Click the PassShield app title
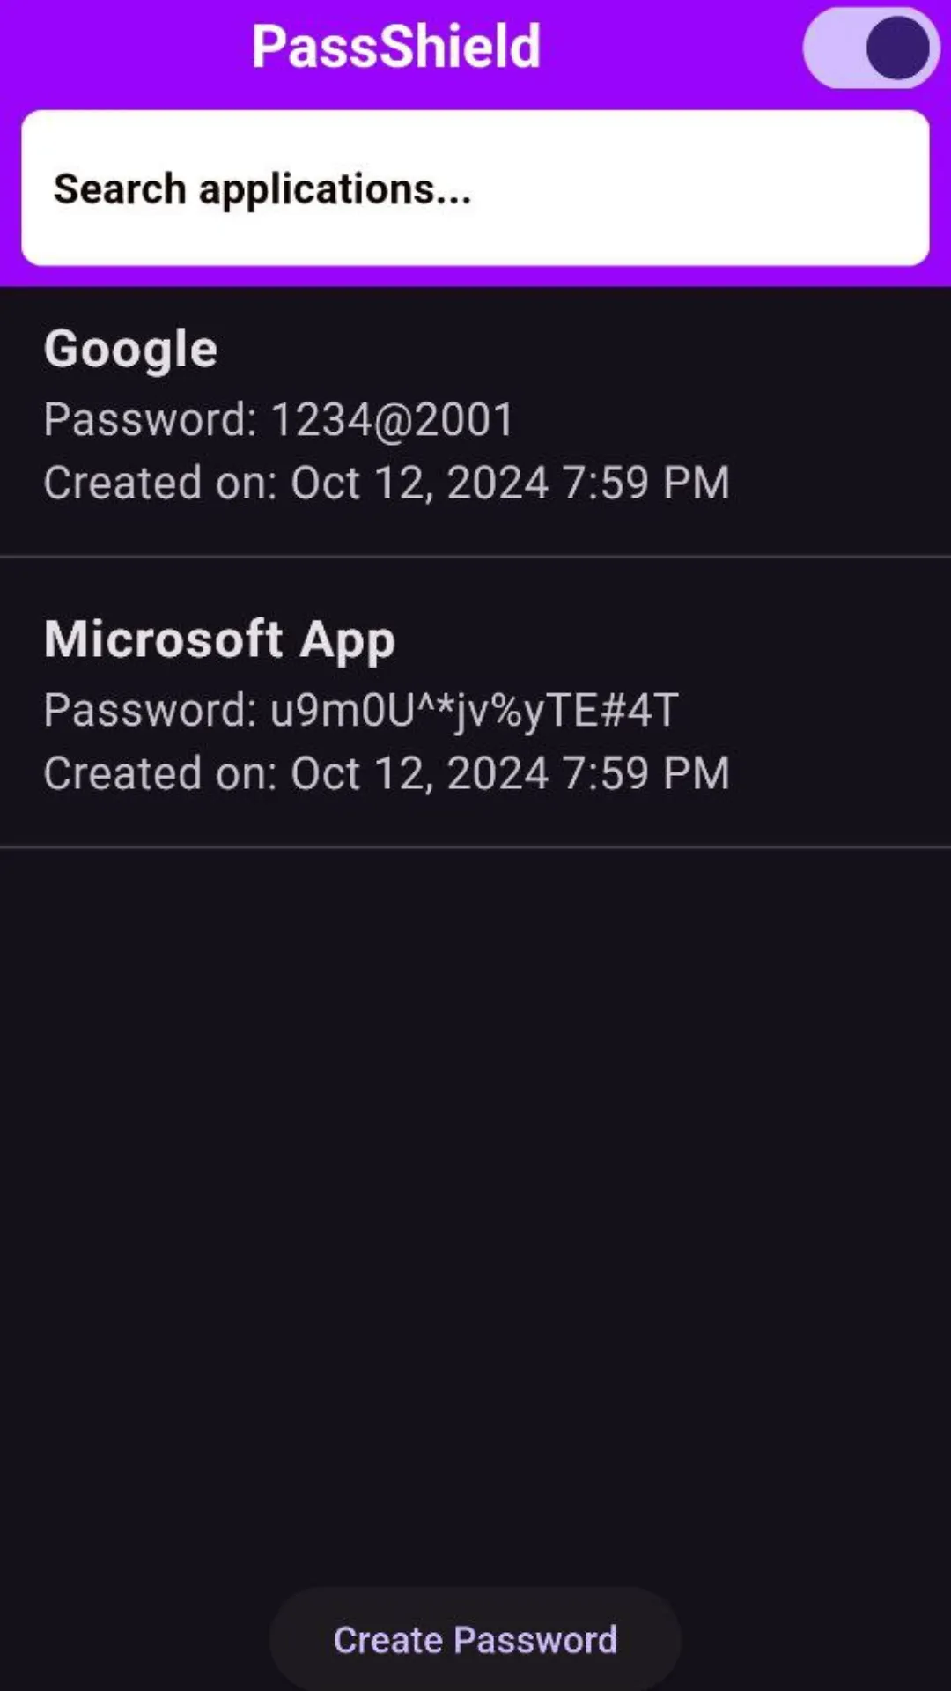This screenshot has width=951, height=1691. click(396, 46)
